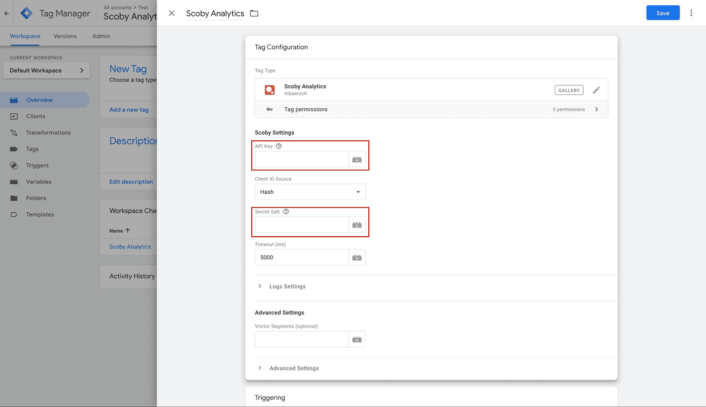Click the All accounts breadcrumb
The image size is (706, 407).
(x=119, y=8)
